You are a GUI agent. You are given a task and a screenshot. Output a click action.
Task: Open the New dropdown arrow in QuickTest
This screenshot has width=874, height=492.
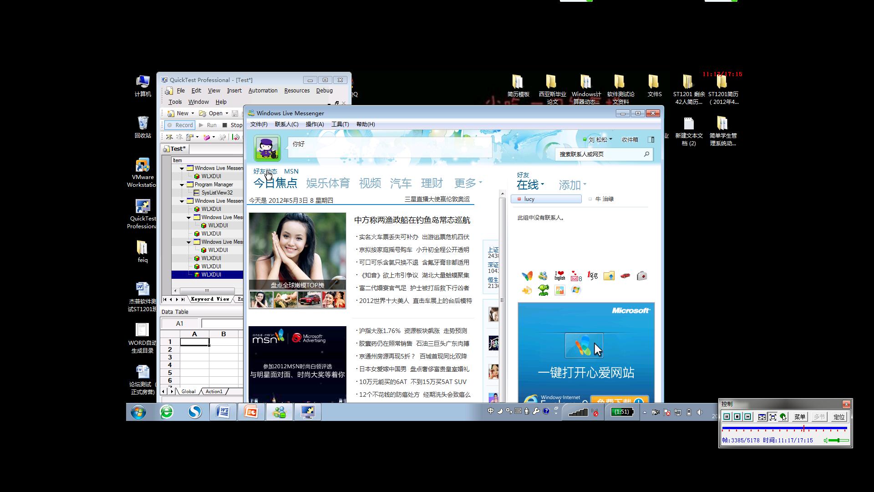pyautogui.click(x=193, y=113)
